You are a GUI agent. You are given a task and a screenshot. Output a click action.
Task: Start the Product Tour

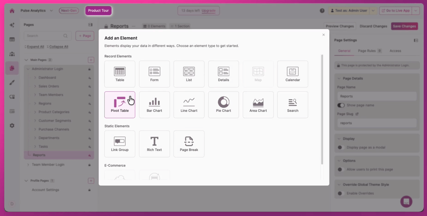(x=98, y=11)
